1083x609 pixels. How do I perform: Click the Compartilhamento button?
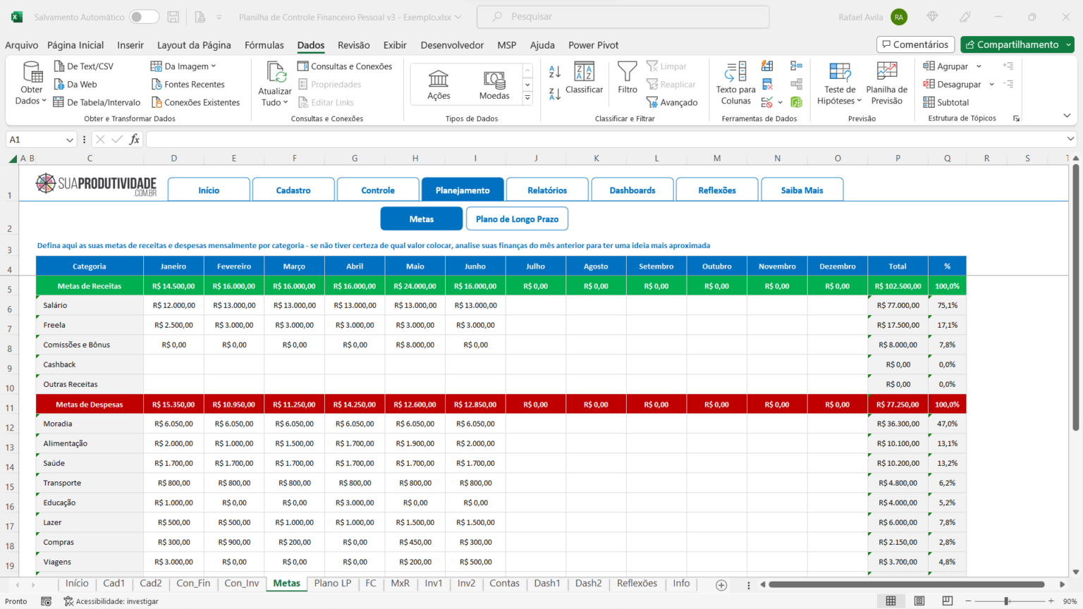point(1017,44)
